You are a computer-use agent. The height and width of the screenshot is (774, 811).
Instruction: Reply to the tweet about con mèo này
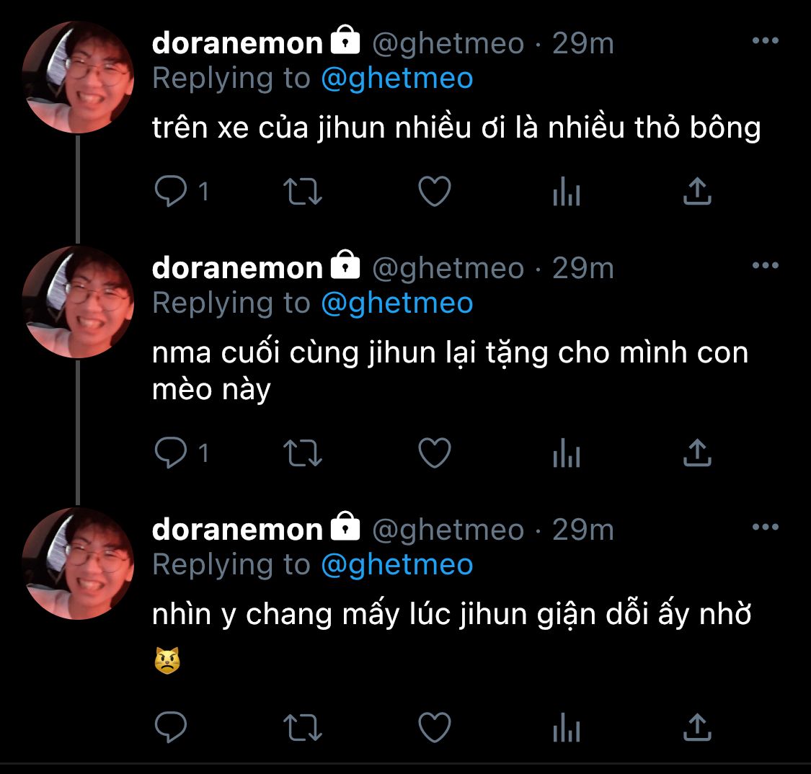(171, 453)
